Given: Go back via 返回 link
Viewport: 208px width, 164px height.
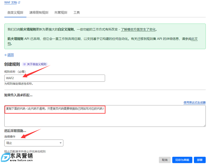Looking at the screenshot, I should click(11, 55).
